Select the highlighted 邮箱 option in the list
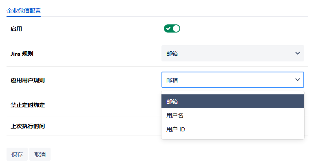 (x=232, y=101)
